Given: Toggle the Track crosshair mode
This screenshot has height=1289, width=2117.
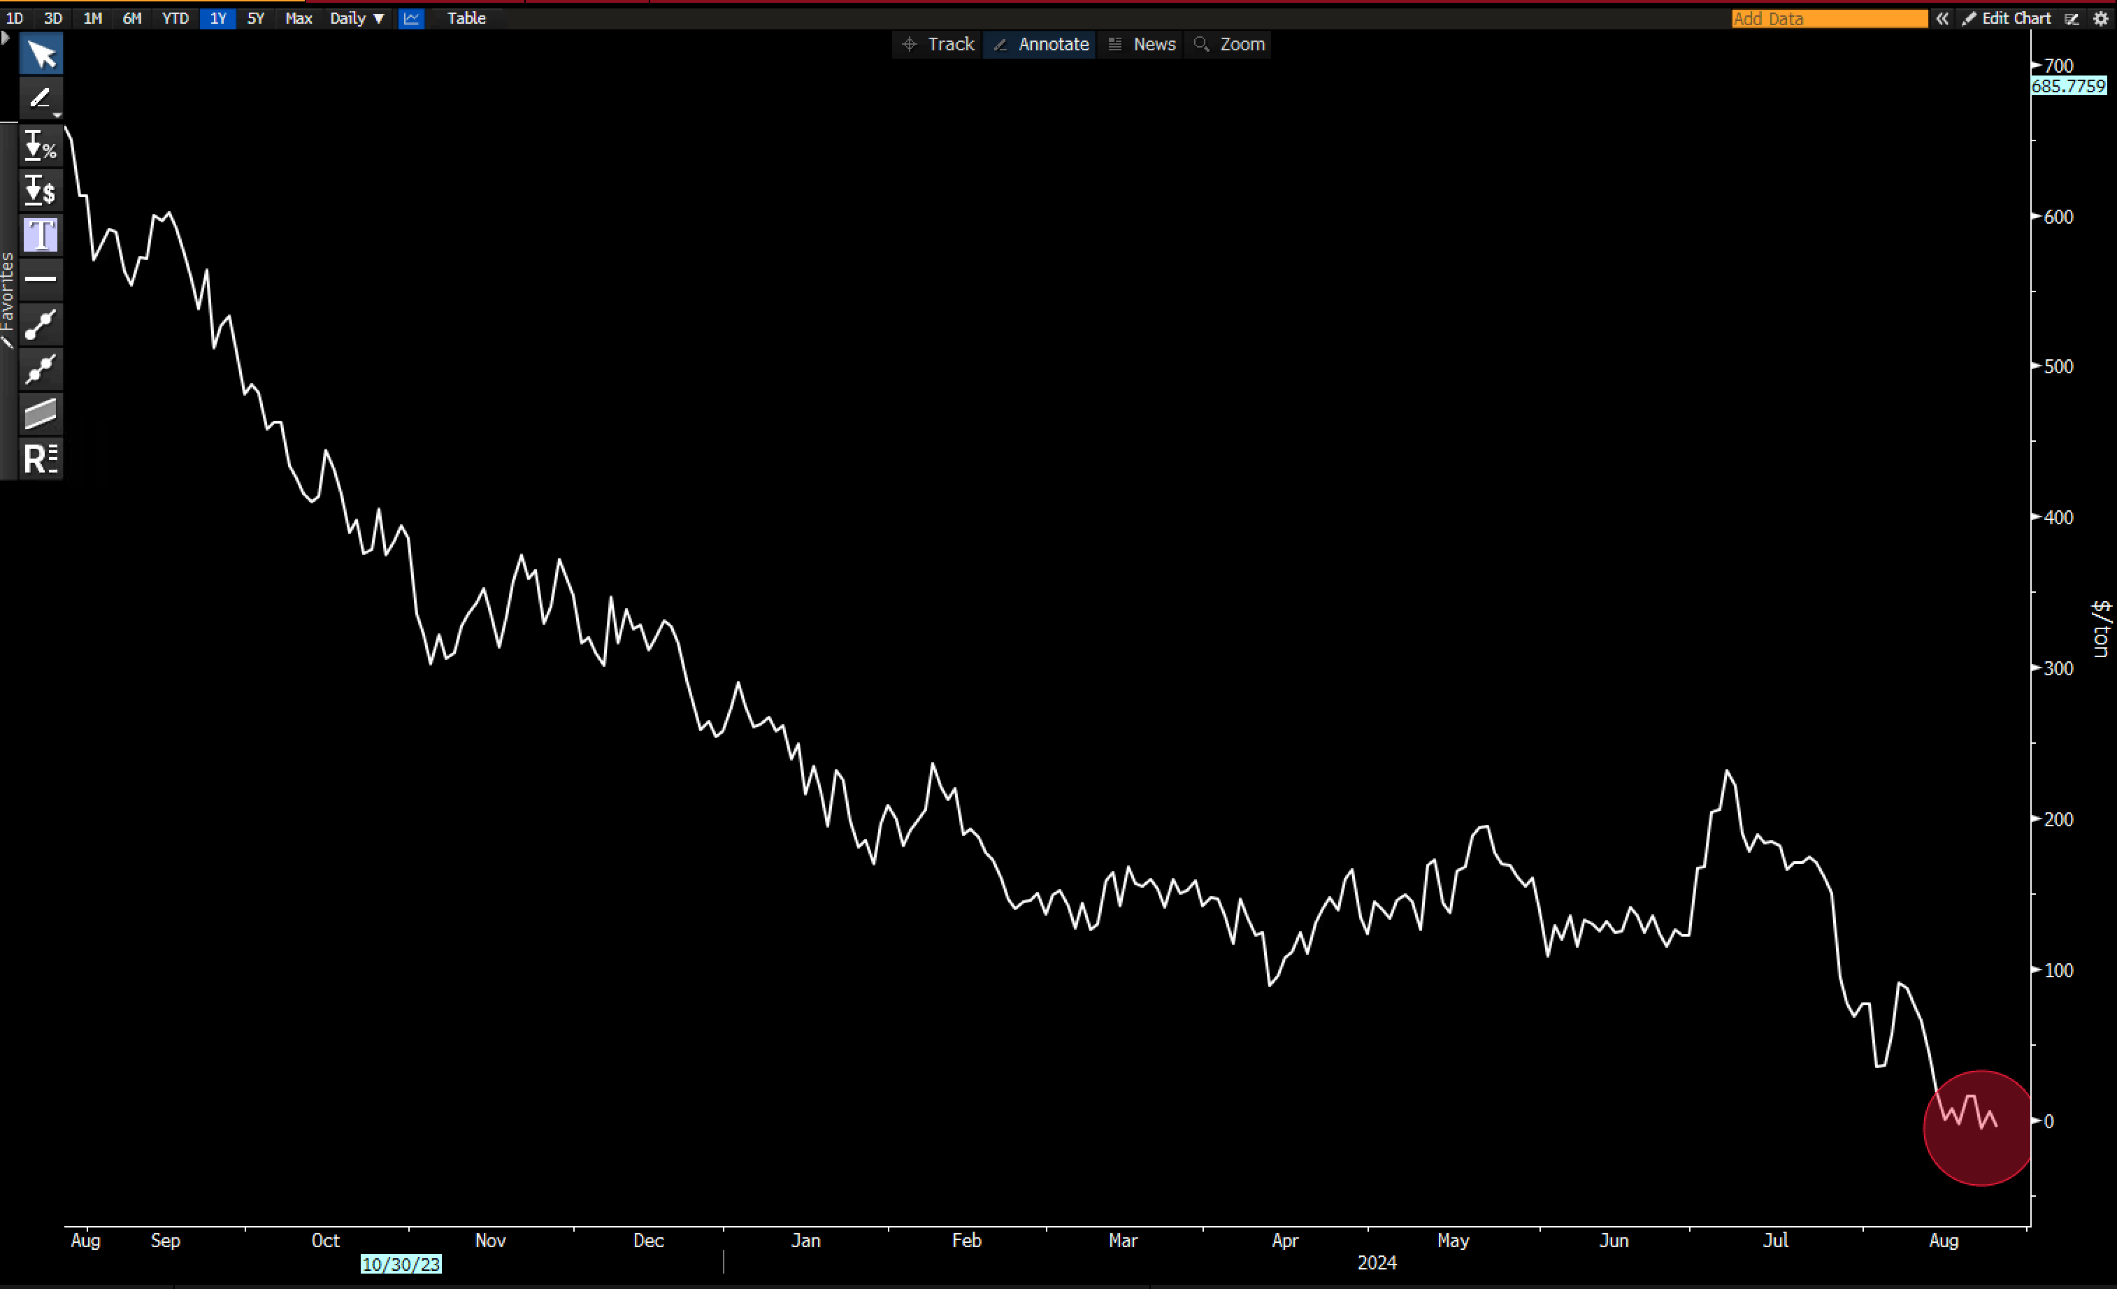Looking at the screenshot, I should [x=938, y=44].
